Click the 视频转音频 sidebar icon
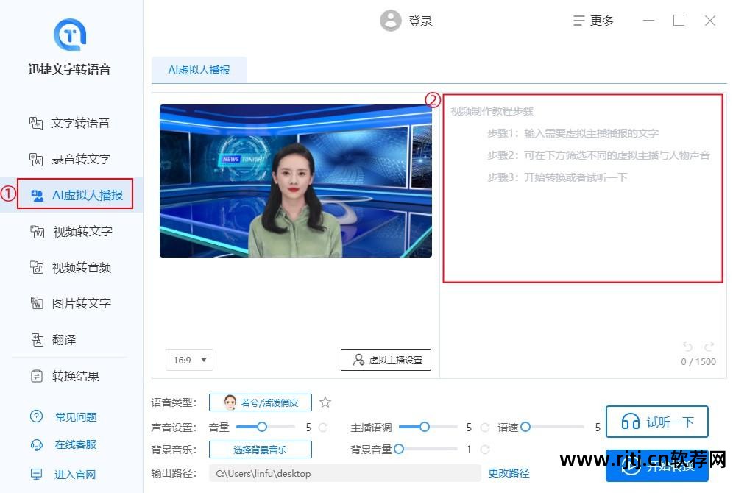 (37, 267)
